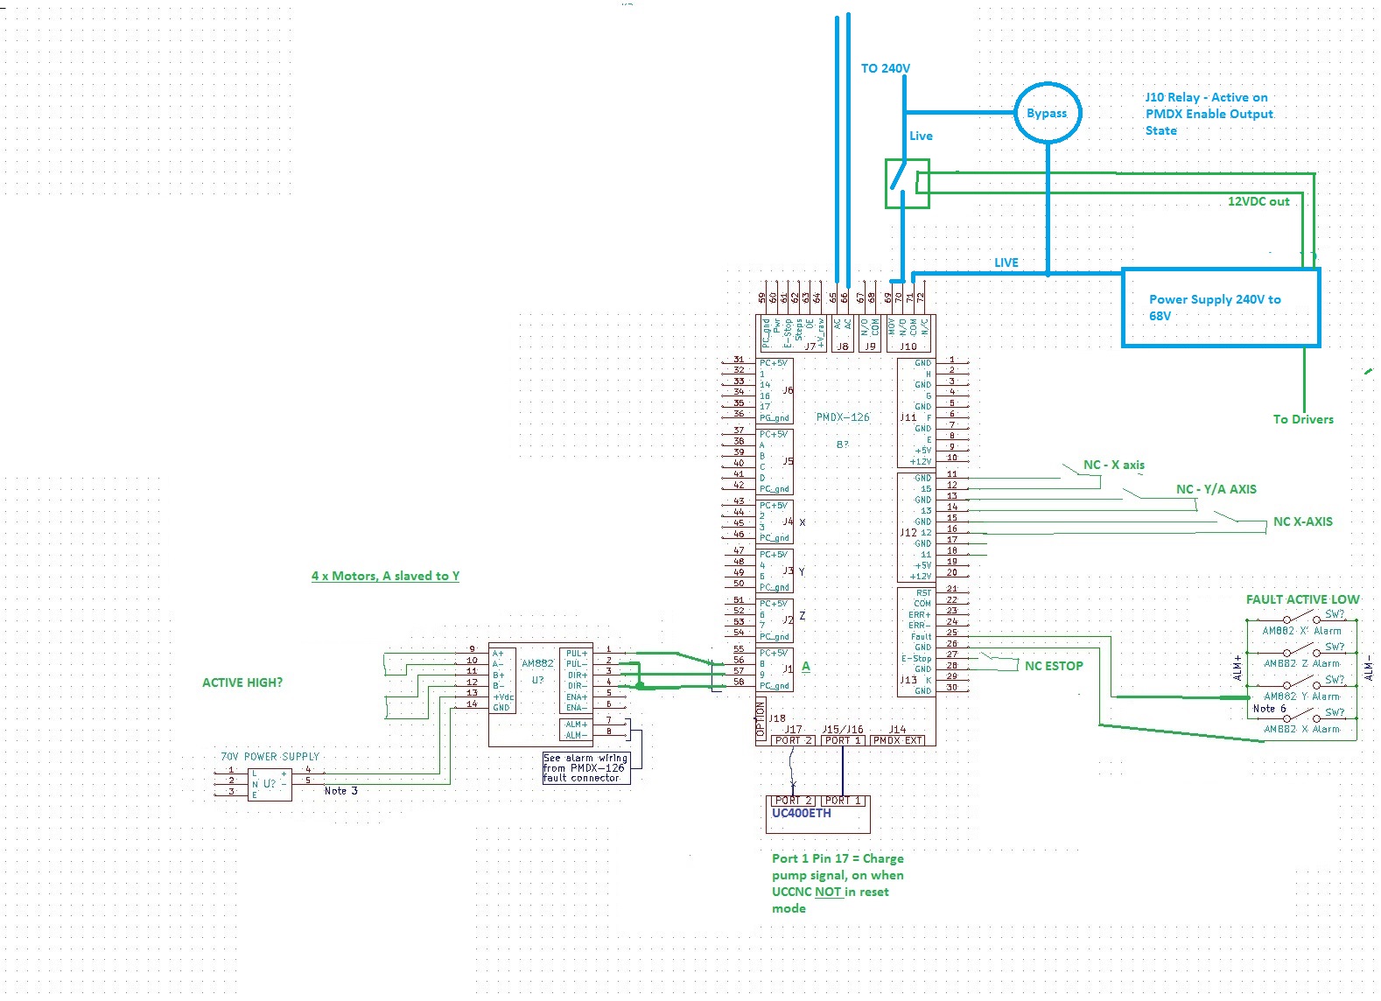Click the Bypass circle symbol
Screen dimensions: 1381x1001
point(1047,113)
